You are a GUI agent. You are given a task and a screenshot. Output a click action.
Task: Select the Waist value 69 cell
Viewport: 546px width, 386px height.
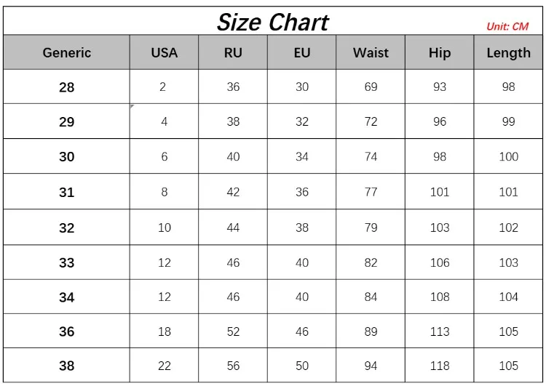[371, 87]
